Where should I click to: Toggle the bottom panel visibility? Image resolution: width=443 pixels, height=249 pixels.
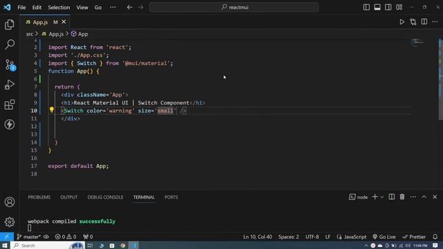coord(377,8)
